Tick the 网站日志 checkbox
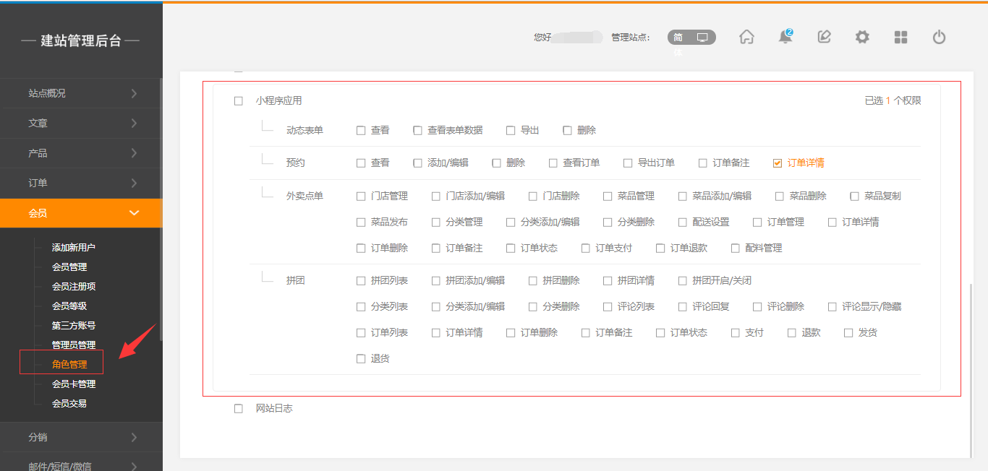This screenshot has width=988, height=471. pyautogui.click(x=239, y=409)
